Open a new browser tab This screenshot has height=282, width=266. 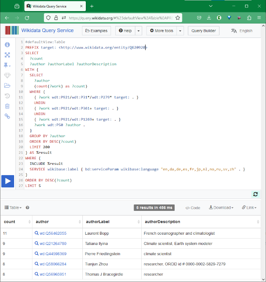[92, 6]
